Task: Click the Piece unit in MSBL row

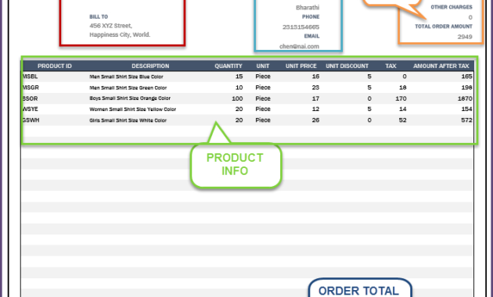Action: pyautogui.click(x=263, y=77)
